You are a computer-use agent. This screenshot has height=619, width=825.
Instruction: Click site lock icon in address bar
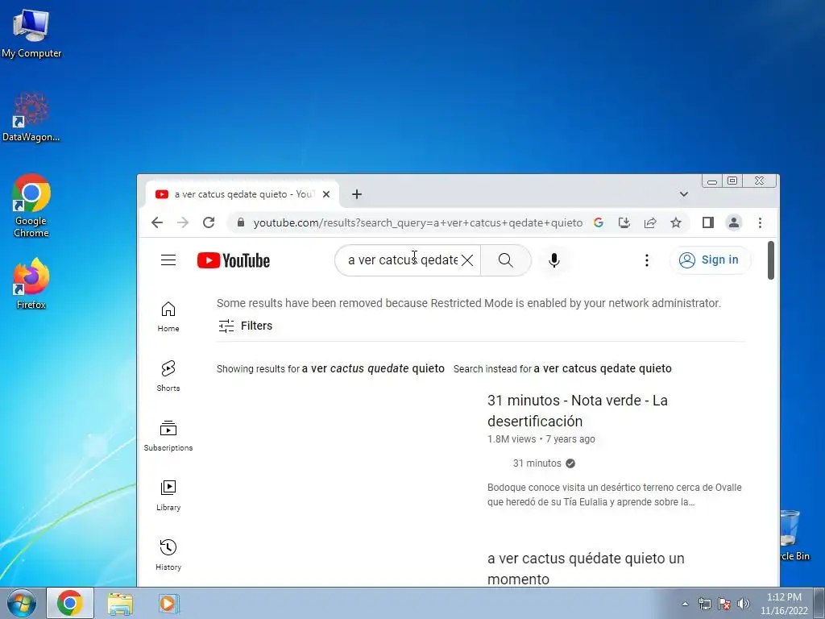(x=241, y=222)
